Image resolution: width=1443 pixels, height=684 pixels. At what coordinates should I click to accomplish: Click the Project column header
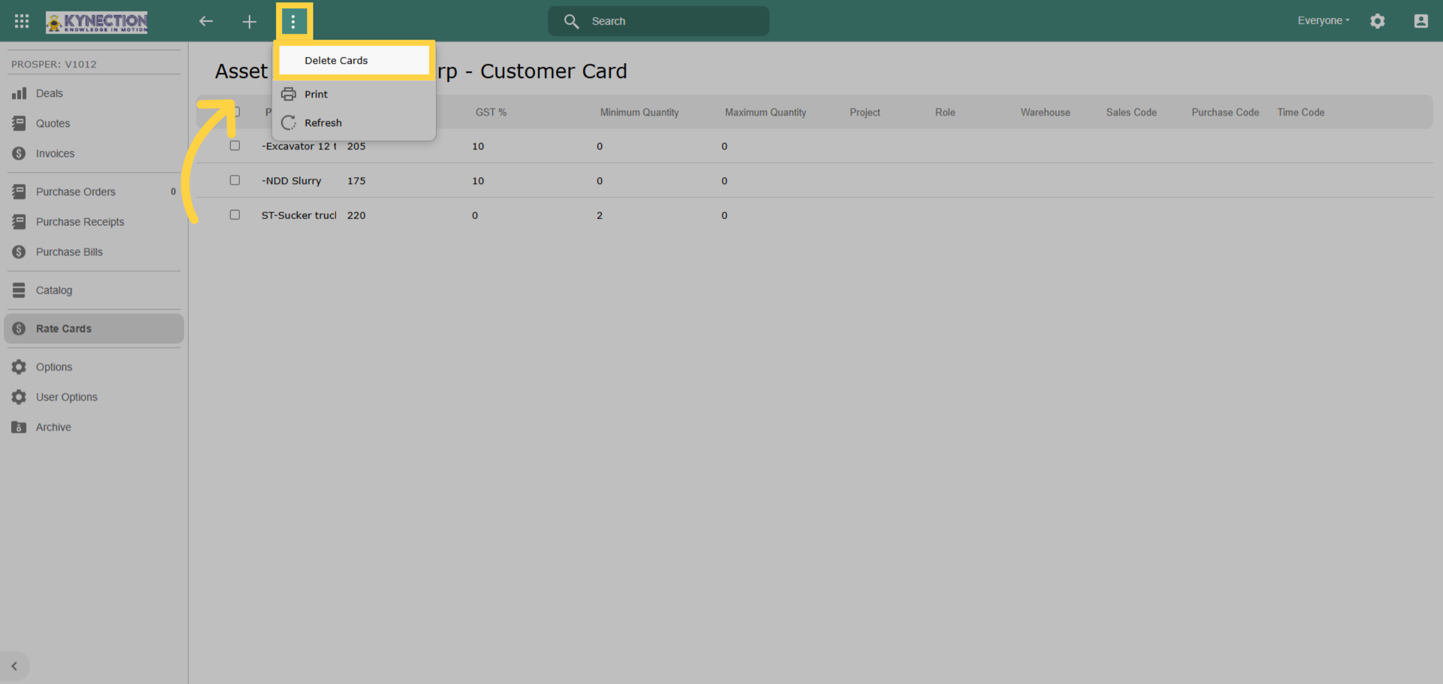865,112
